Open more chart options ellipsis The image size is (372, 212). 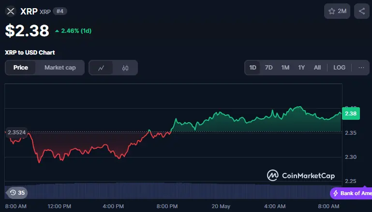[x=361, y=68]
